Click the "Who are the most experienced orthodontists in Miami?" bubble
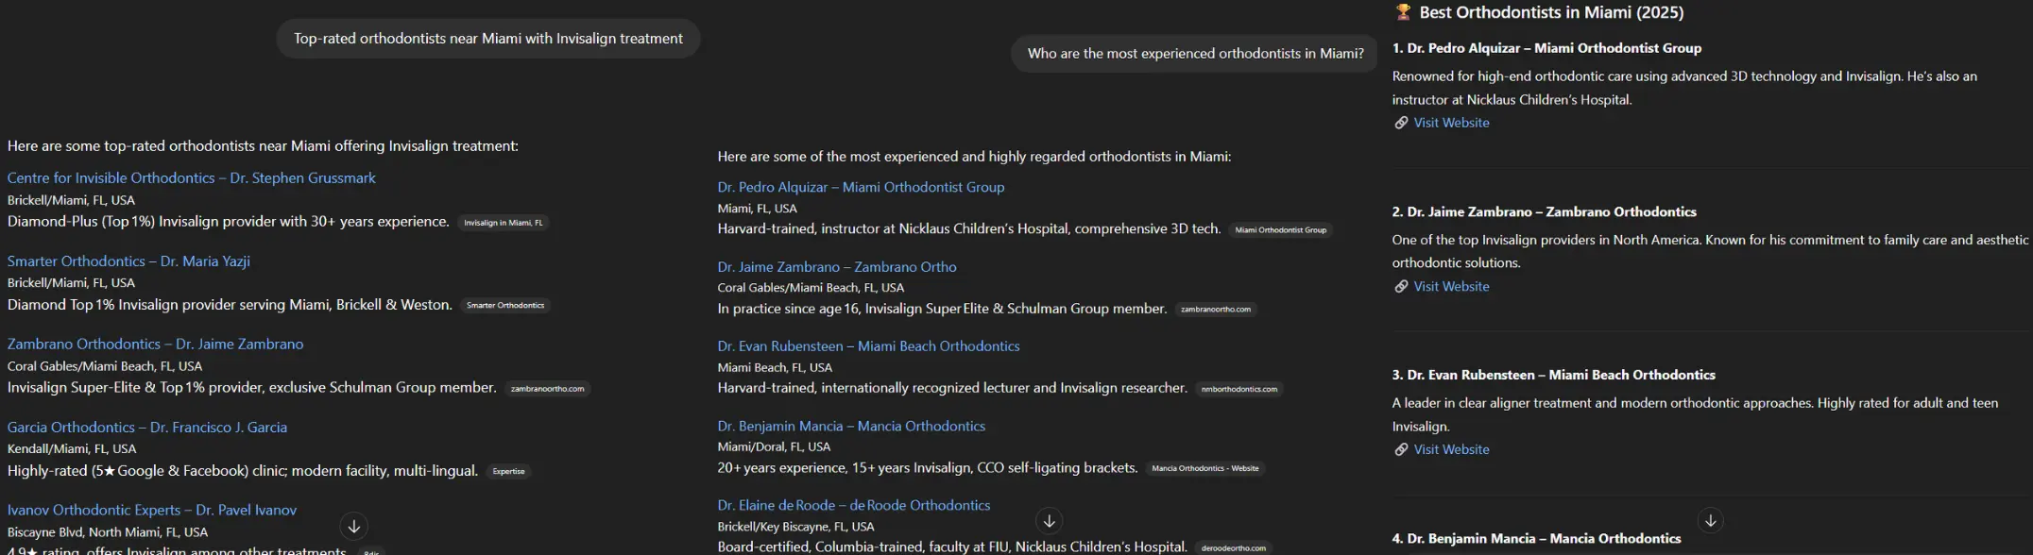Viewport: 2033px width, 555px height. click(x=1196, y=54)
